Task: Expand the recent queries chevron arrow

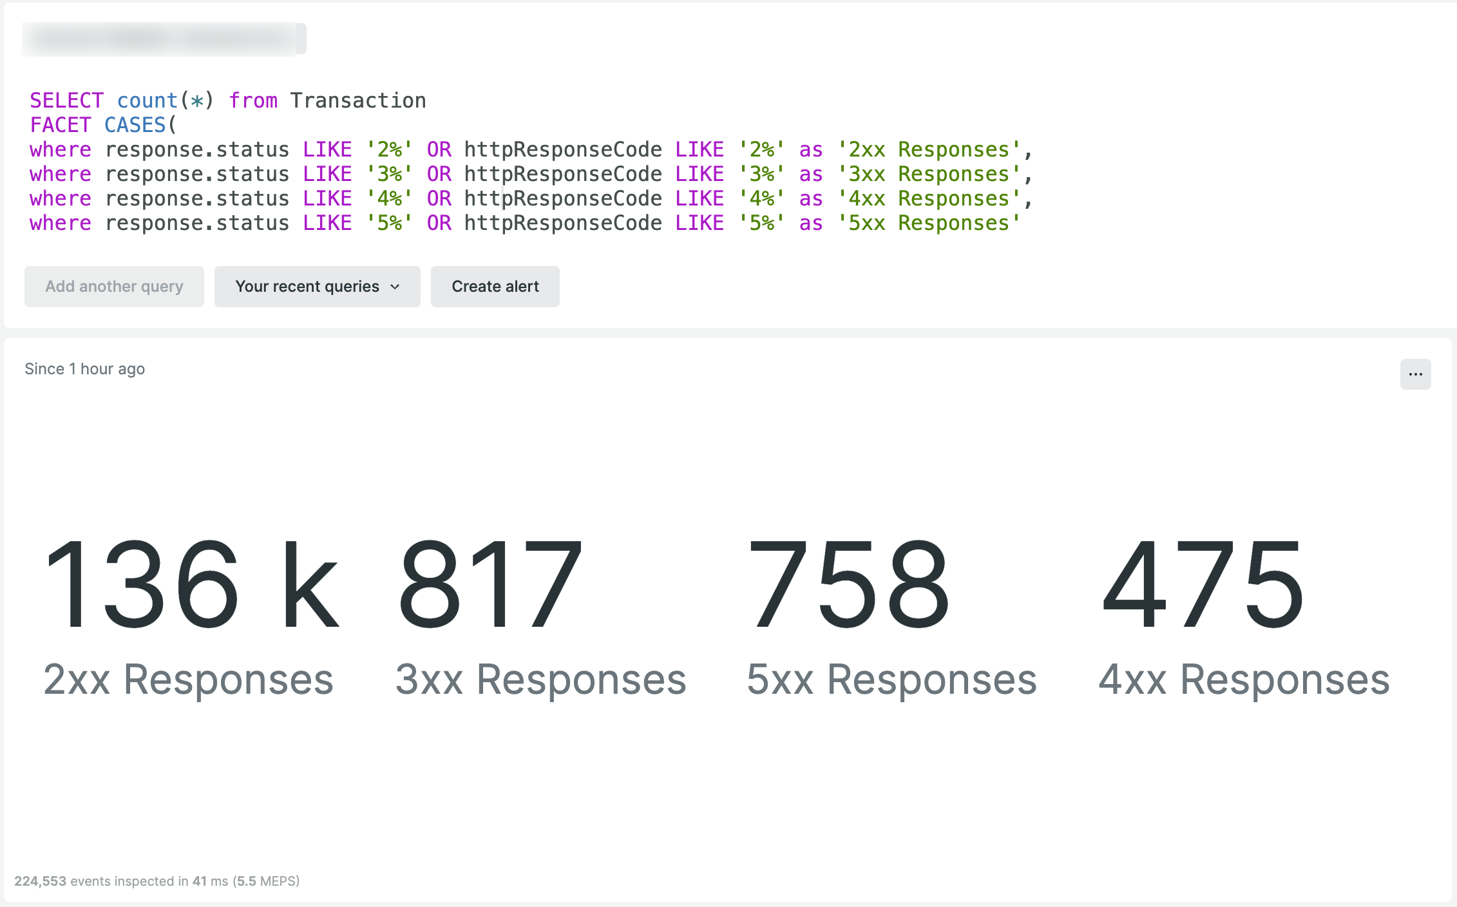Action: tap(395, 286)
